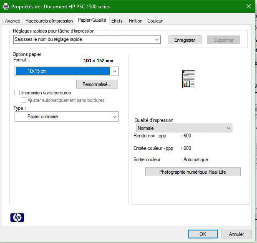Click the Enregistrer button
This screenshot has height=243, width=257.
(x=185, y=40)
